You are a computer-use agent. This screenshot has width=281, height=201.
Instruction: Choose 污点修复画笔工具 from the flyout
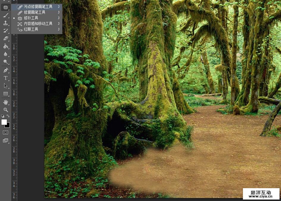click(x=37, y=7)
